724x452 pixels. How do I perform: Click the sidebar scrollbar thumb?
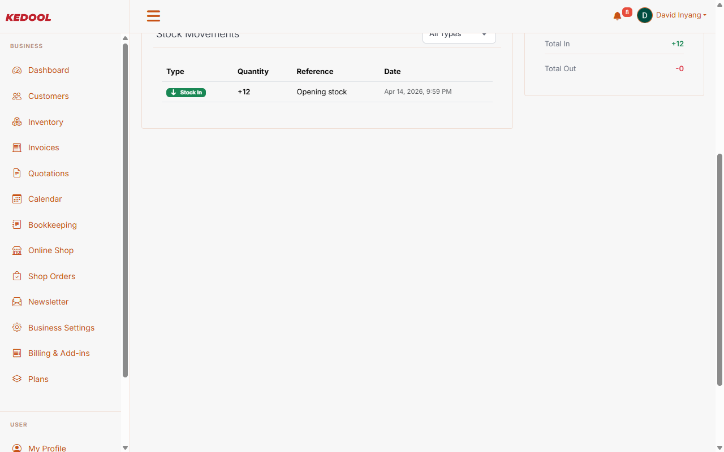click(126, 210)
